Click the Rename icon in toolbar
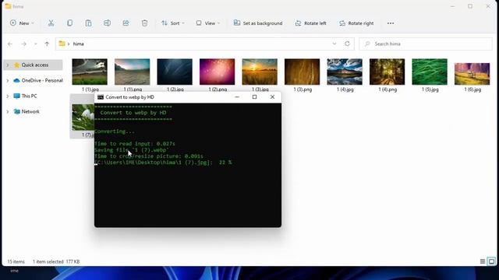Image resolution: width=499 pixels, height=280 pixels. 108,23
